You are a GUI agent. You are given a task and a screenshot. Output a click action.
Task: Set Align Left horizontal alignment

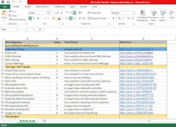(x=67, y=18)
